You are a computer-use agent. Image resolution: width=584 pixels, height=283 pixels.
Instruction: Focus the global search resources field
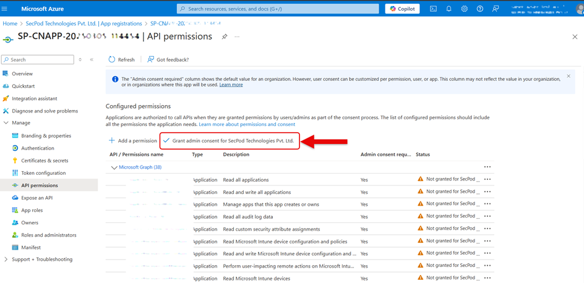coord(278,9)
